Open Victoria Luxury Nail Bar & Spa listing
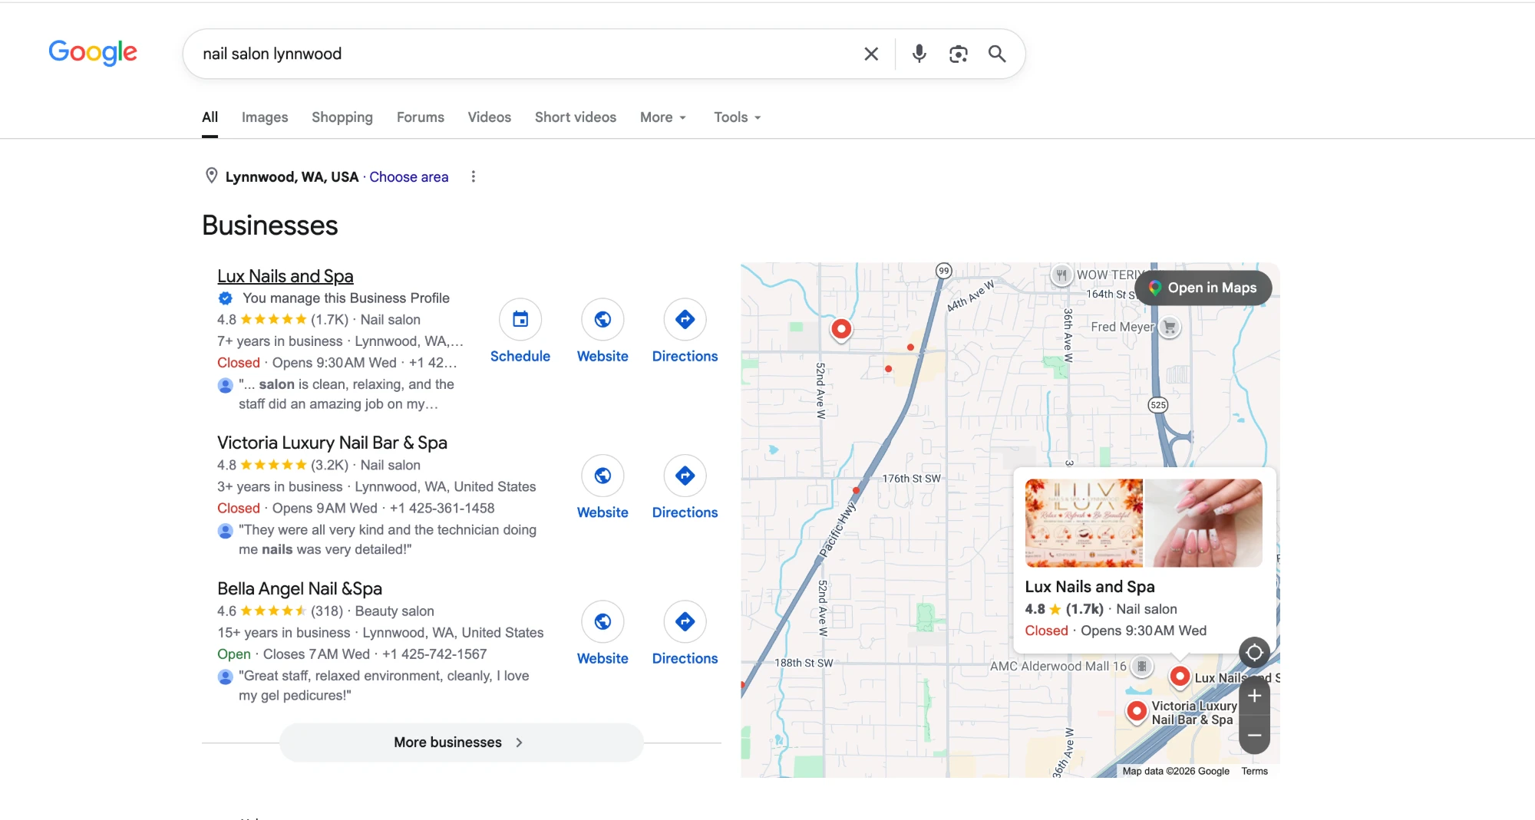 [332, 443]
